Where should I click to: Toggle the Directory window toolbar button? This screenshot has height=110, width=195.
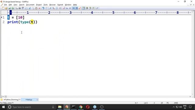tap(83, 8)
